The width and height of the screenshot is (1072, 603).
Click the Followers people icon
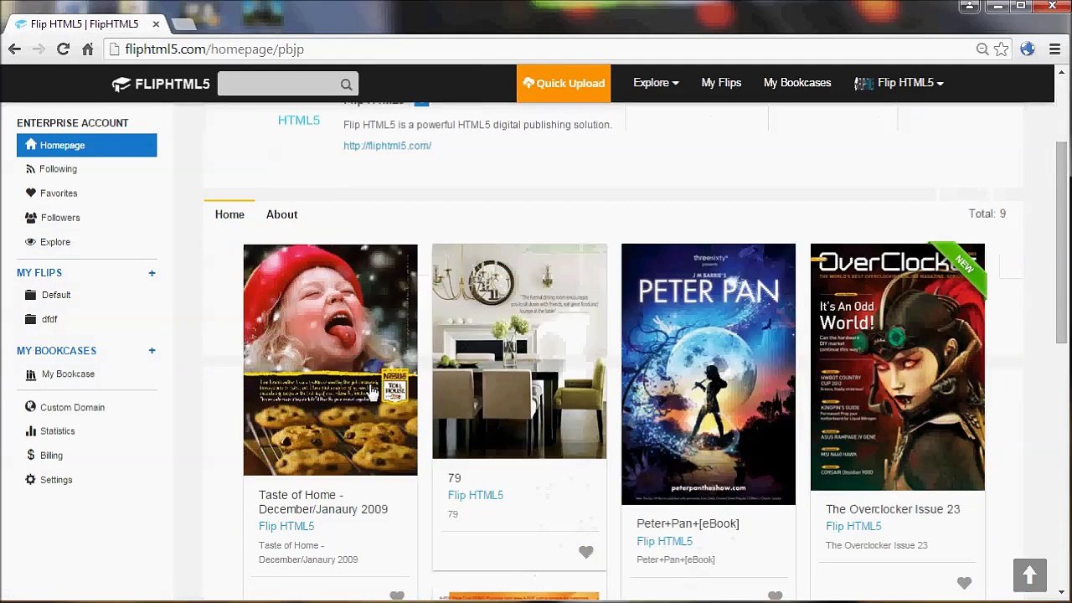click(x=31, y=218)
